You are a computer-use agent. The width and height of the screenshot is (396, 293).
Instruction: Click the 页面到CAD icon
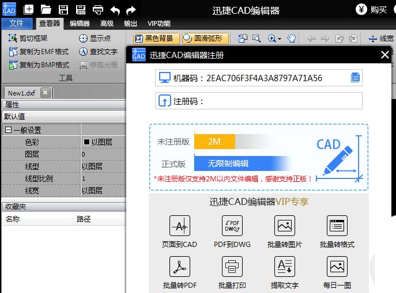tap(180, 226)
